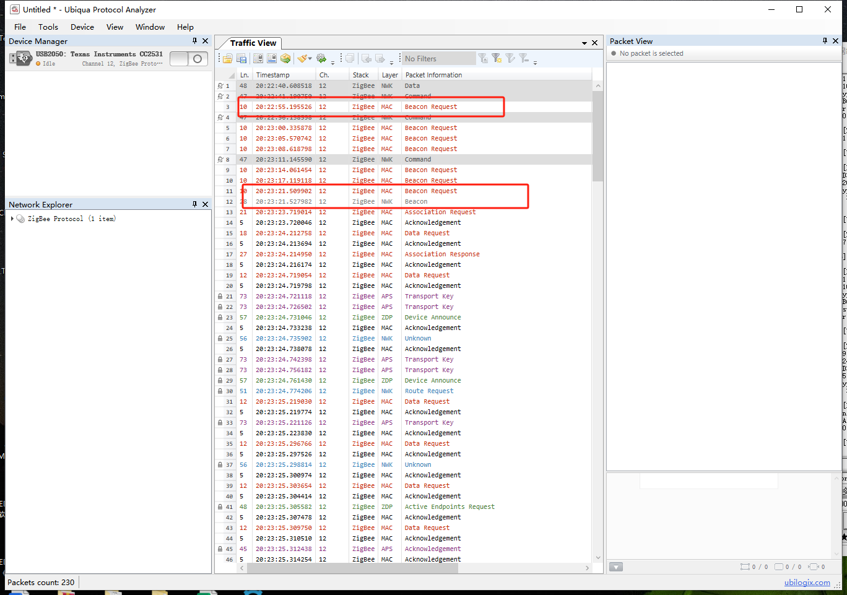Open overflow options after filter icons
The height and width of the screenshot is (595, 847).
pos(535,62)
